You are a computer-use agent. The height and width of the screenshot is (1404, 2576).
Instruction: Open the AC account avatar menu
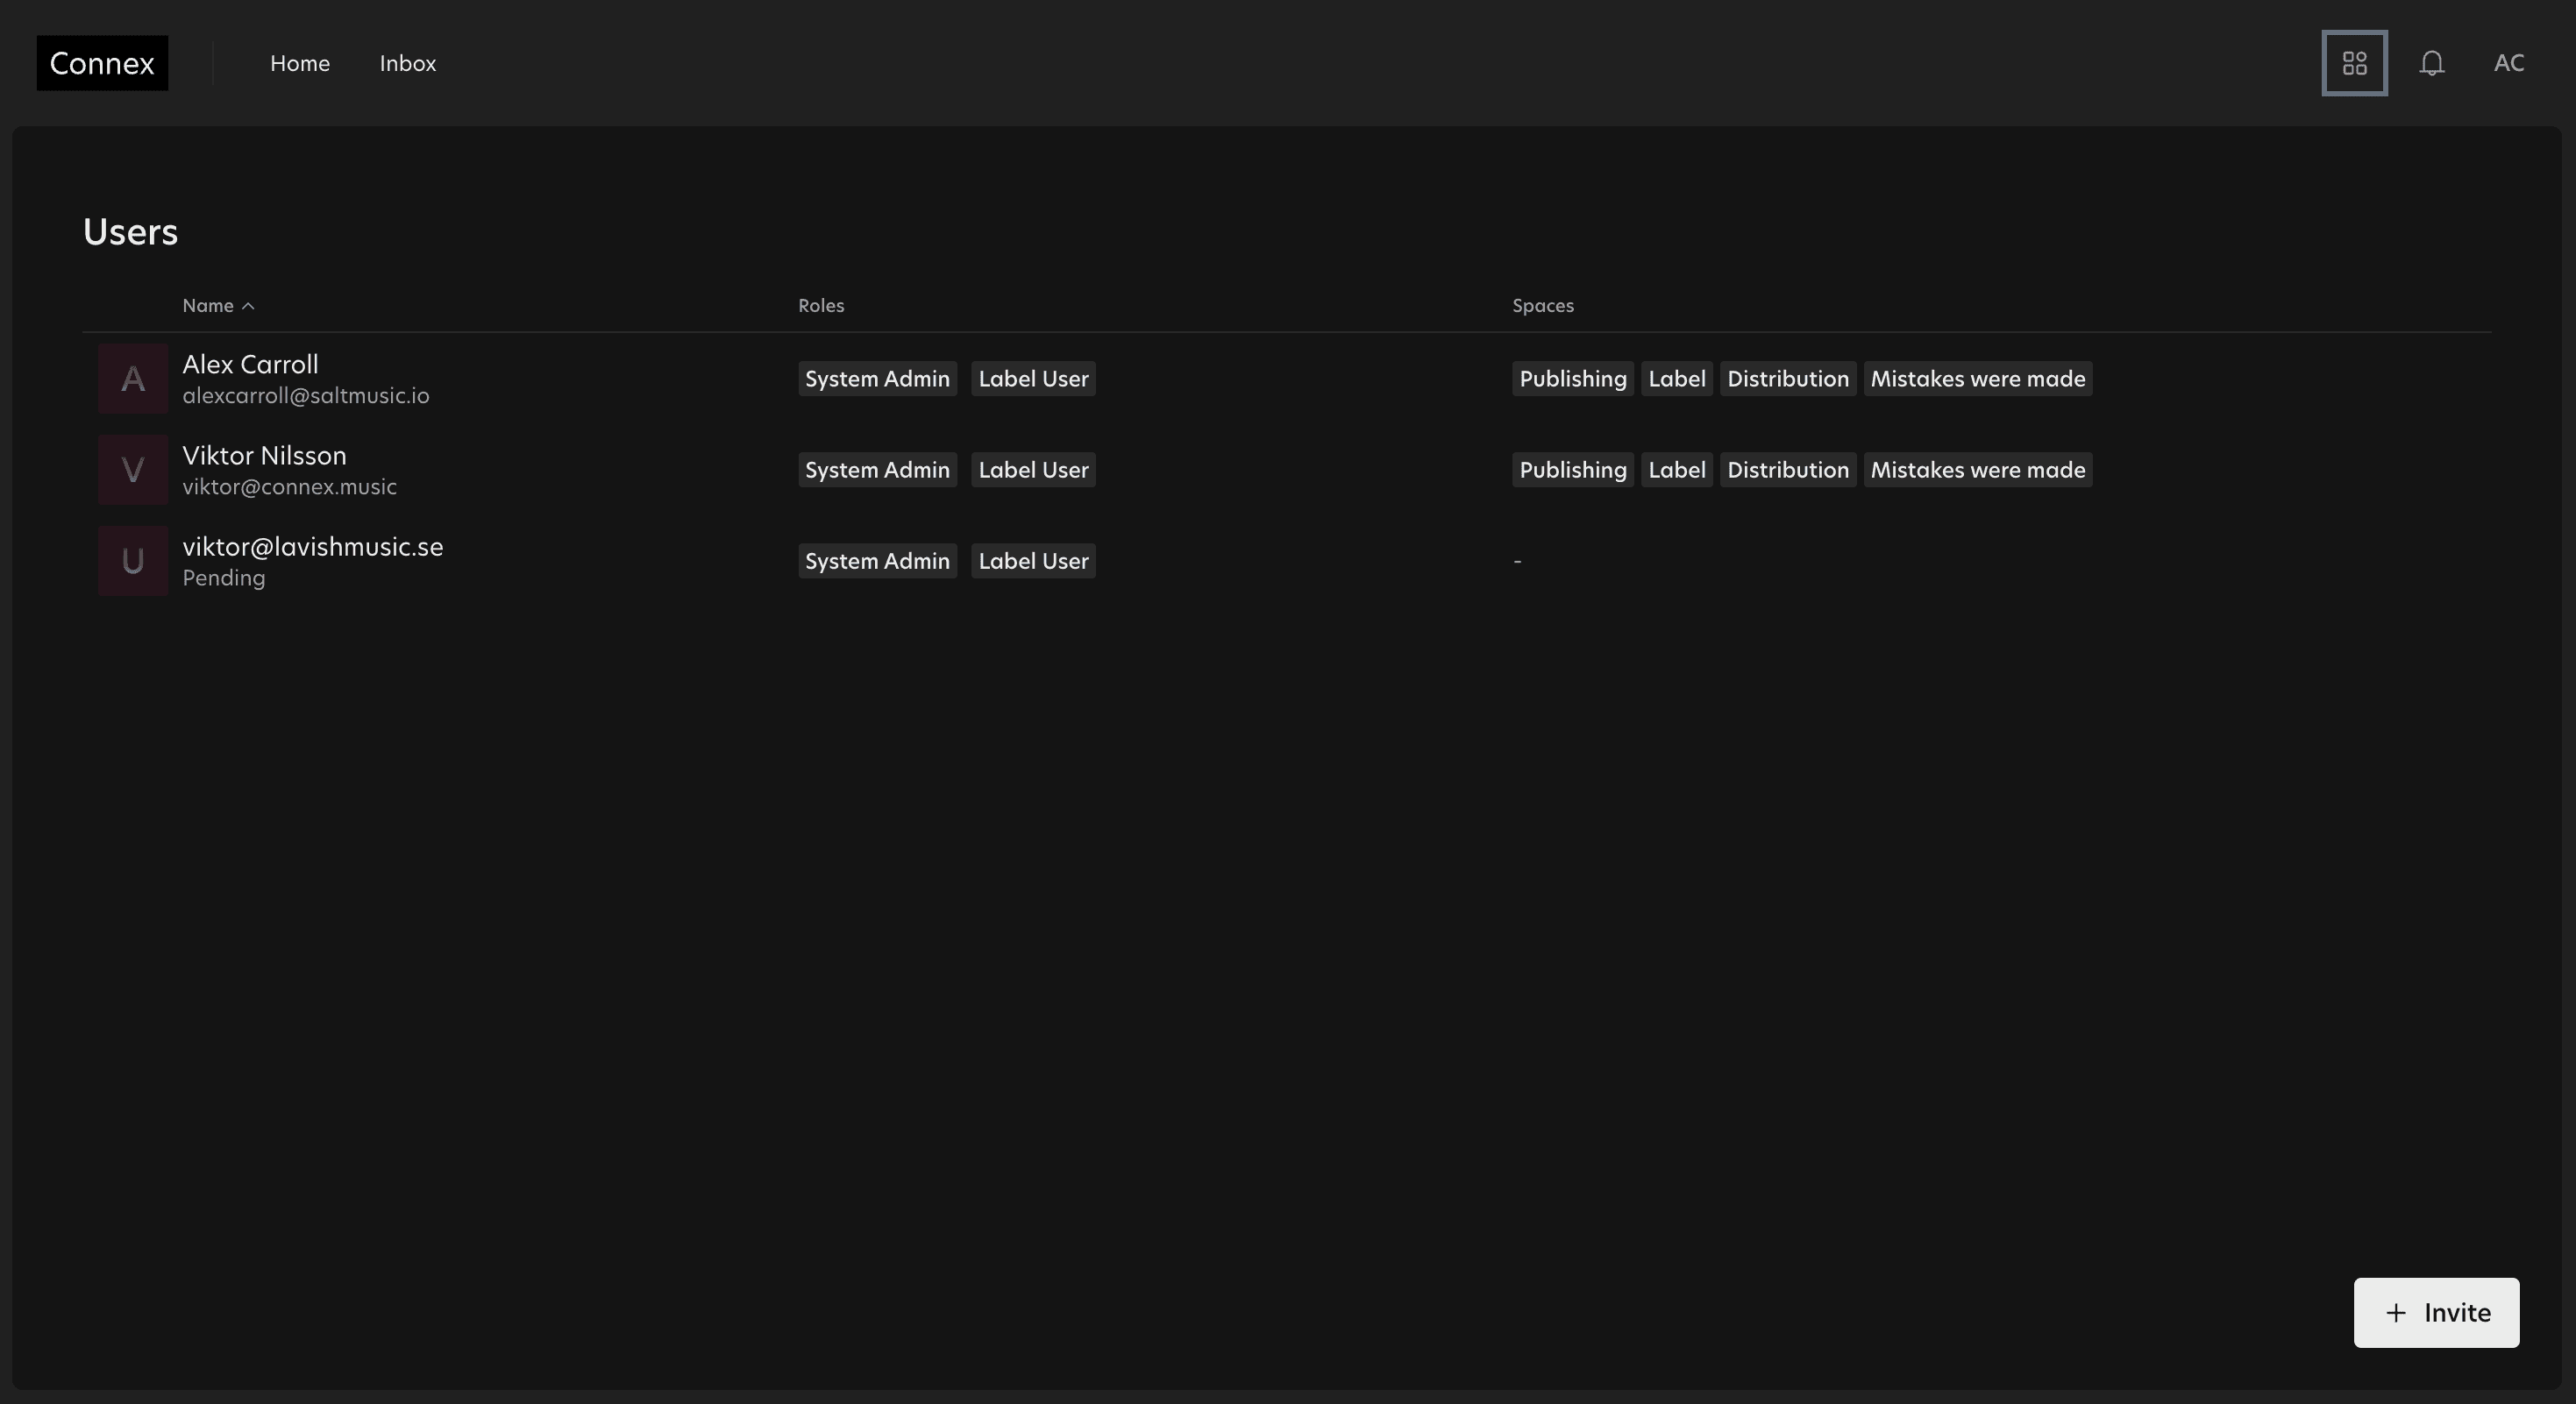[x=2508, y=63]
